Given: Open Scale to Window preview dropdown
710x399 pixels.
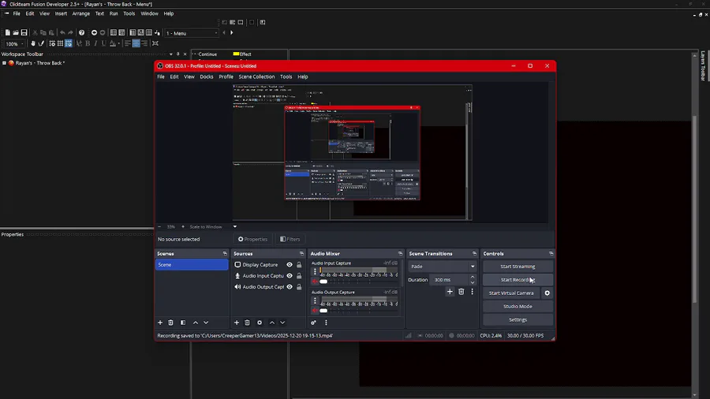Looking at the screenshot, I should [234, 226].
